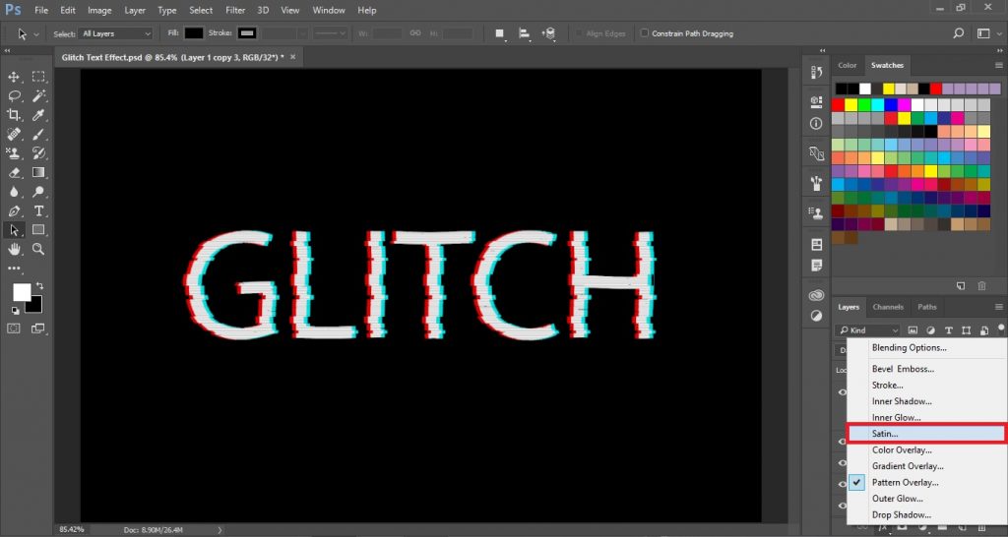Open the Layer menu

(134, 10)
